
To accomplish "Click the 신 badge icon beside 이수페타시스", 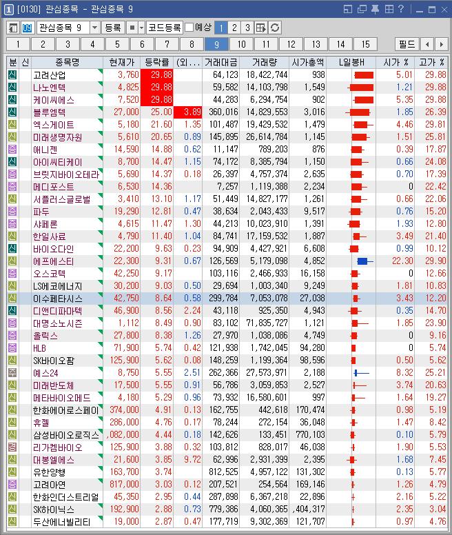I will [12, 299].
